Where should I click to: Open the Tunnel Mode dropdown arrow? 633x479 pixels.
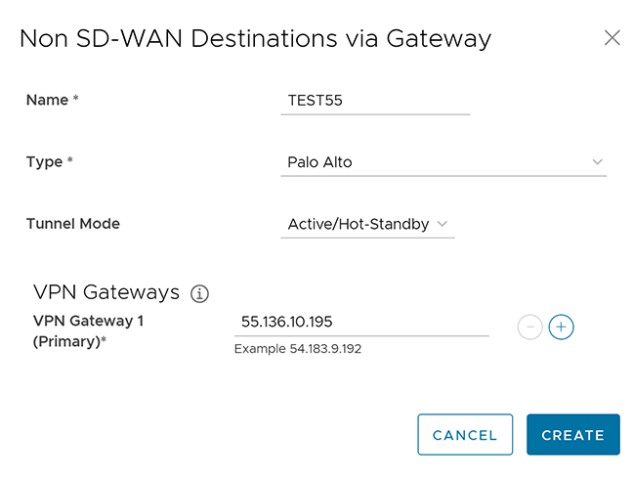[443, 224]
